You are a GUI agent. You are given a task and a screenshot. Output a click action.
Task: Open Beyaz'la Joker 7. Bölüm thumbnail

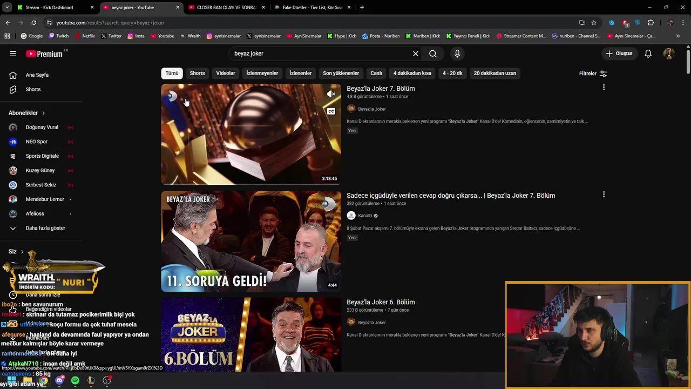click(251, 134)
